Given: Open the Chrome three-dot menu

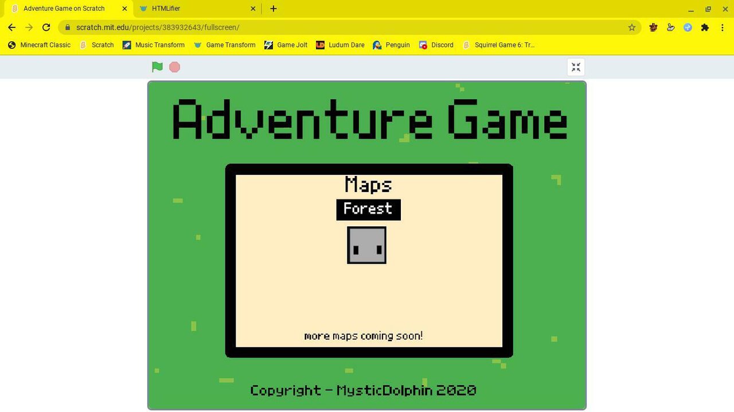Looking at the screenshot, I should [722, 27].
